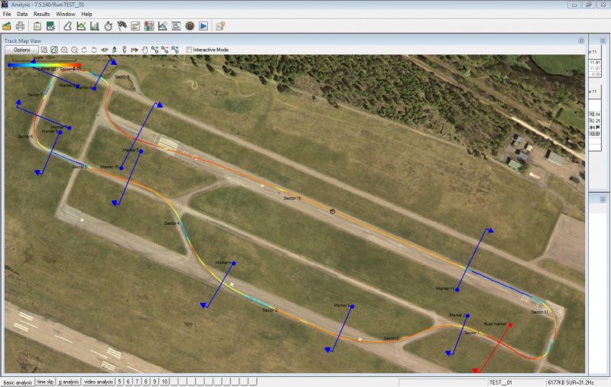The width and height of the screenshot is (611, 387).
Task: Click the speed color scale legend bar
Action: click(44, 65)
